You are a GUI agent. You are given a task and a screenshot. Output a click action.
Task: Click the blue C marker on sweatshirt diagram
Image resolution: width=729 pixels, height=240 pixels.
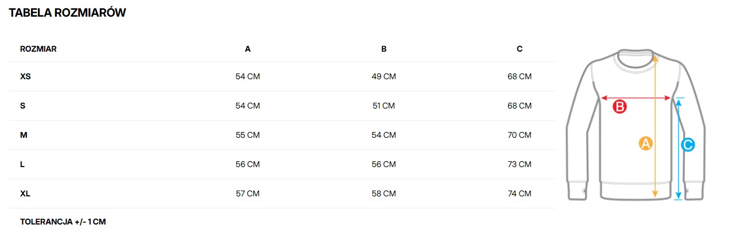point(688,145)
